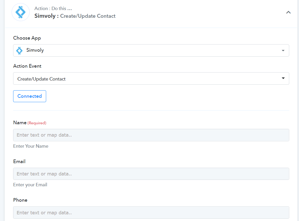Image resolution: width=299 pixels, height=221 pixels.
Task: Focus the Phone input field
Action: (151, 213)
